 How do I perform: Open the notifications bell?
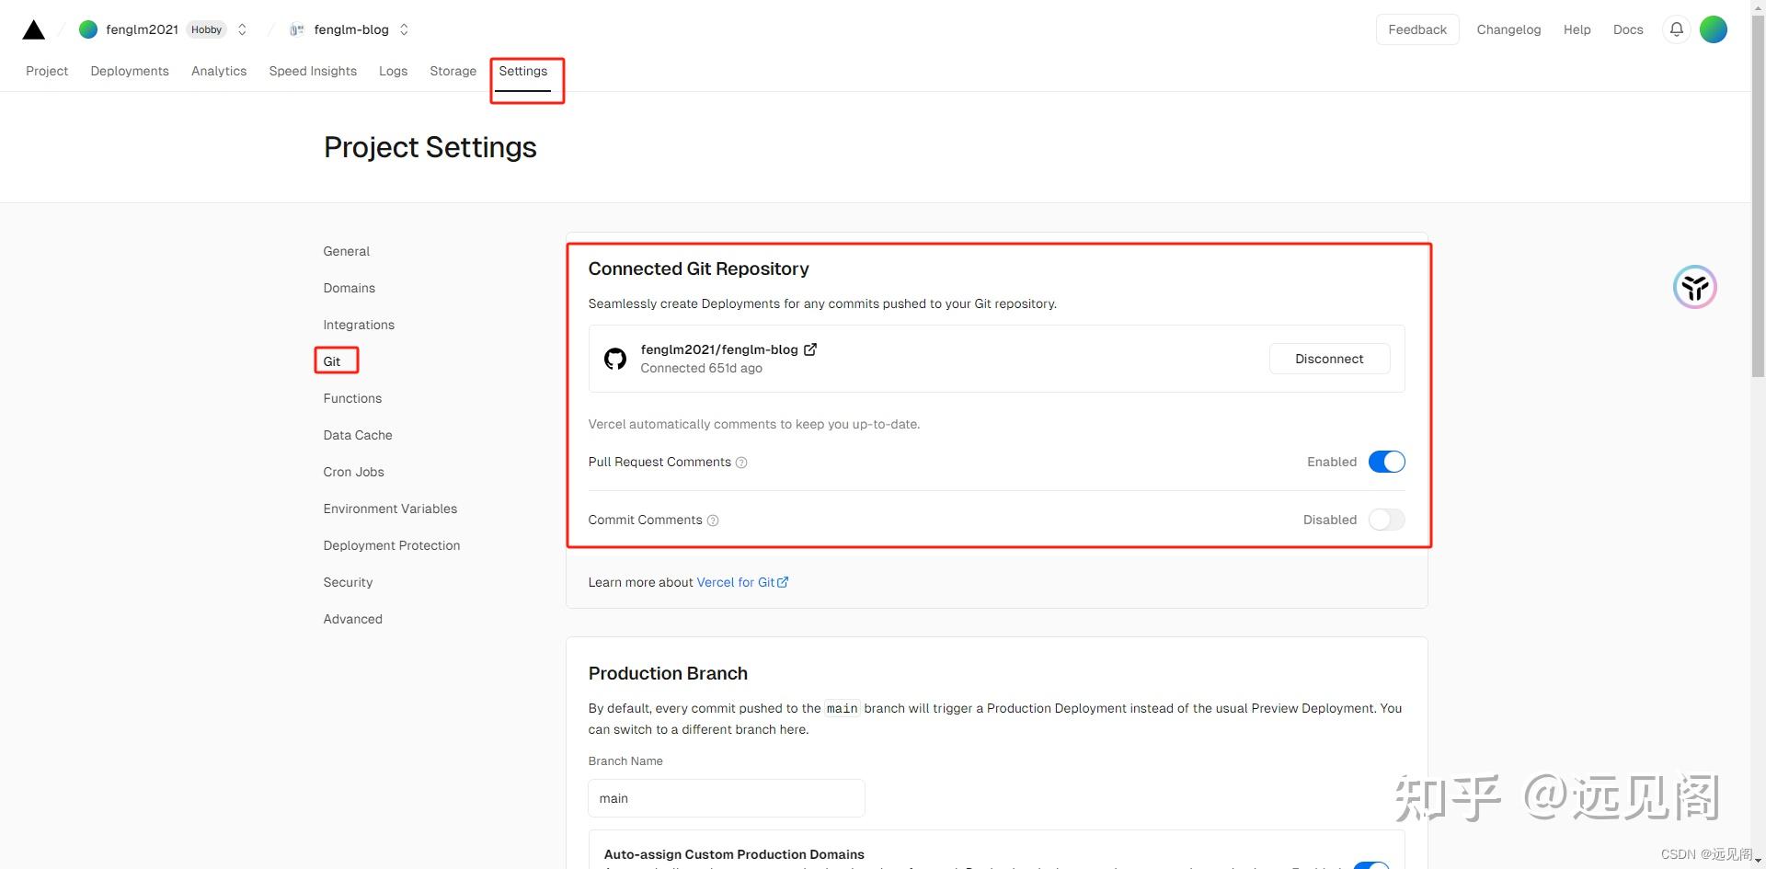(x=1677, y=29)
